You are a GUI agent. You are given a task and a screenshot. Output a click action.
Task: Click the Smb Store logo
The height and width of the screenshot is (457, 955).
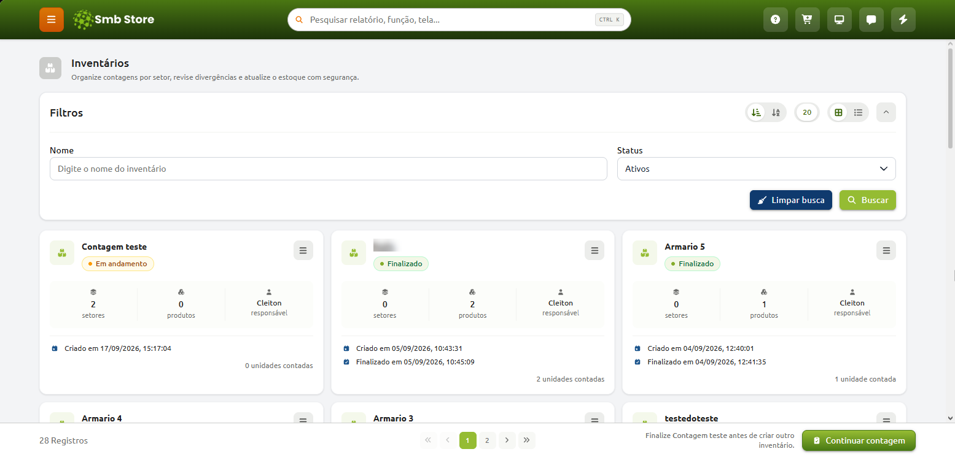click(114, 20)
